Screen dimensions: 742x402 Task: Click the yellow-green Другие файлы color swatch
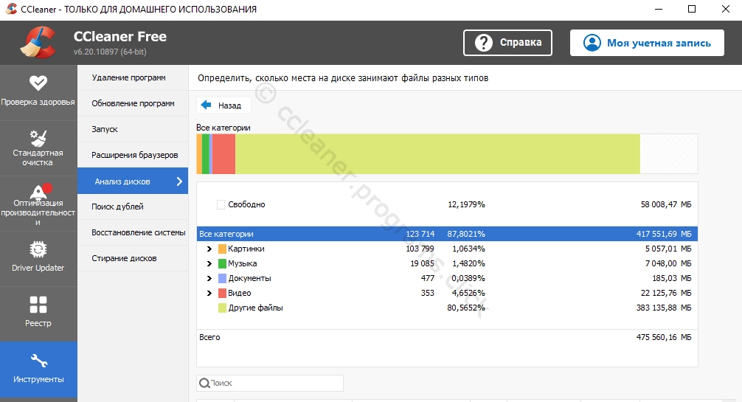coord(222,308)
